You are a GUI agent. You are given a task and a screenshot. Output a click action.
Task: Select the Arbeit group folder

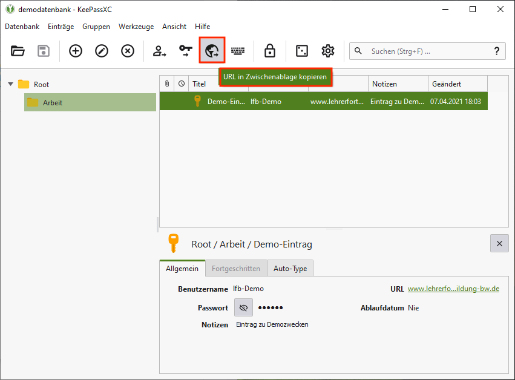(52, 102)
